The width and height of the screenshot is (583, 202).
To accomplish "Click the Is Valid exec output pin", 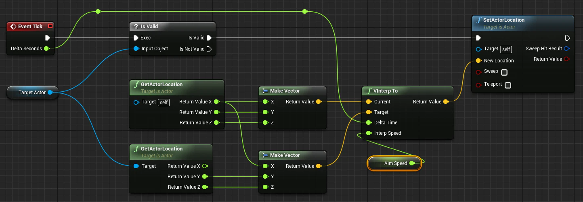I will [209, 38].
